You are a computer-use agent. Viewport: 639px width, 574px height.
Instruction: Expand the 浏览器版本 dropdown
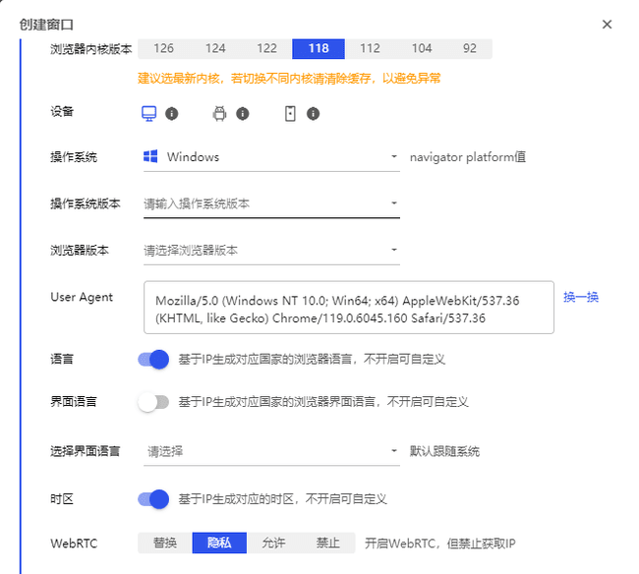point(271,250)
